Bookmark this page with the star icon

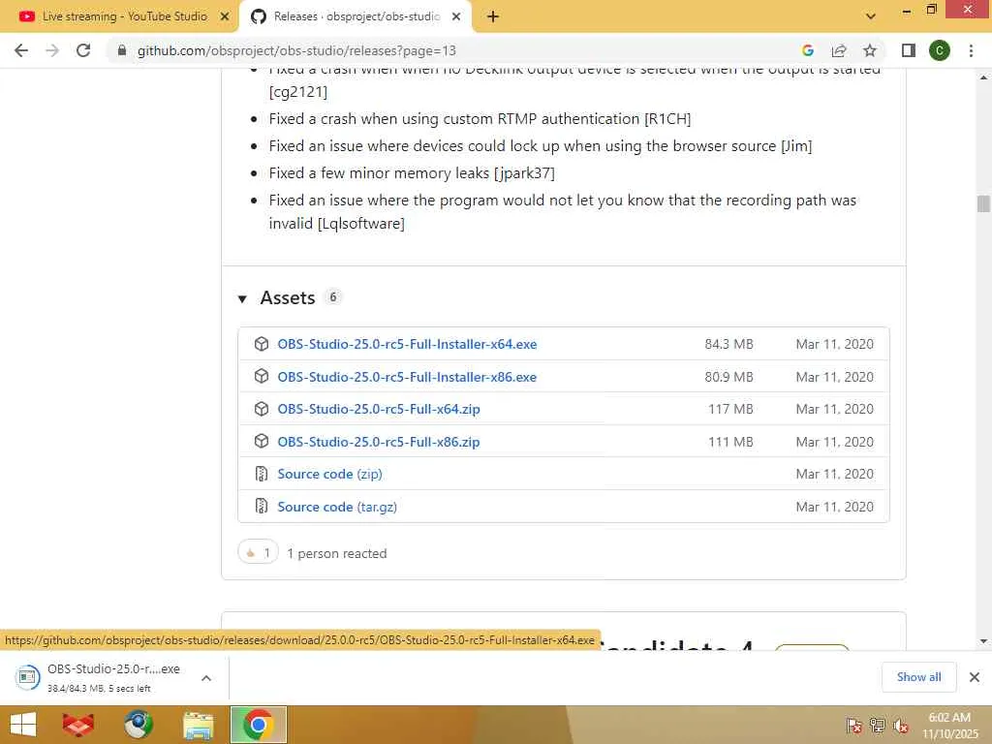point(870,50)
